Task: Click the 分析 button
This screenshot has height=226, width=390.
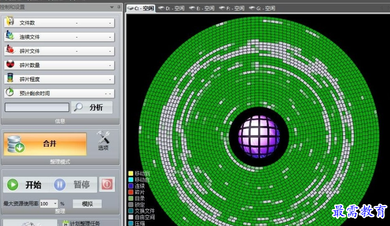Action: pos(92,107)
